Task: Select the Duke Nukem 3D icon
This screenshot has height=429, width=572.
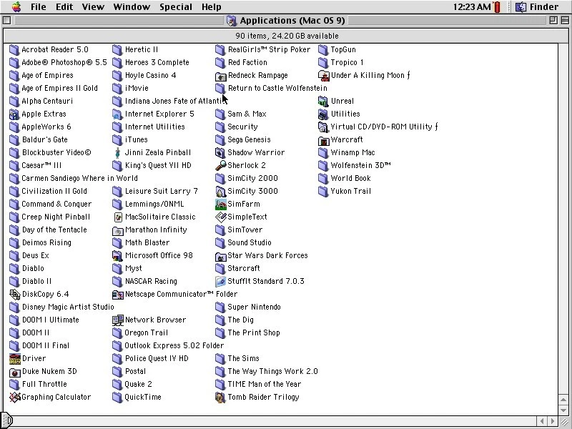Action: pyautogui.click(x=15, y=372)
